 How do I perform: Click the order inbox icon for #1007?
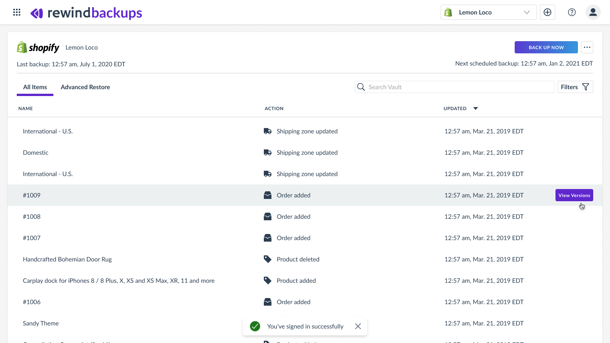coord(268,238)
